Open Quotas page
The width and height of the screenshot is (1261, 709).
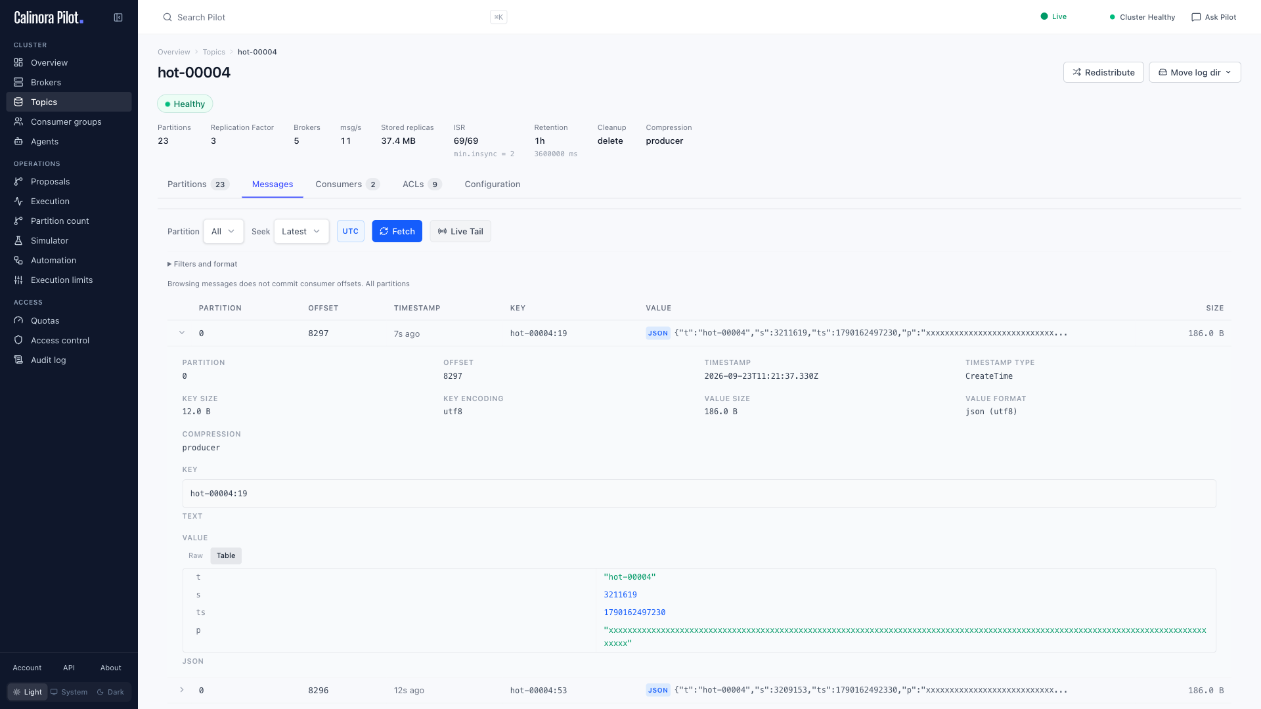click(x=69, y=320)
